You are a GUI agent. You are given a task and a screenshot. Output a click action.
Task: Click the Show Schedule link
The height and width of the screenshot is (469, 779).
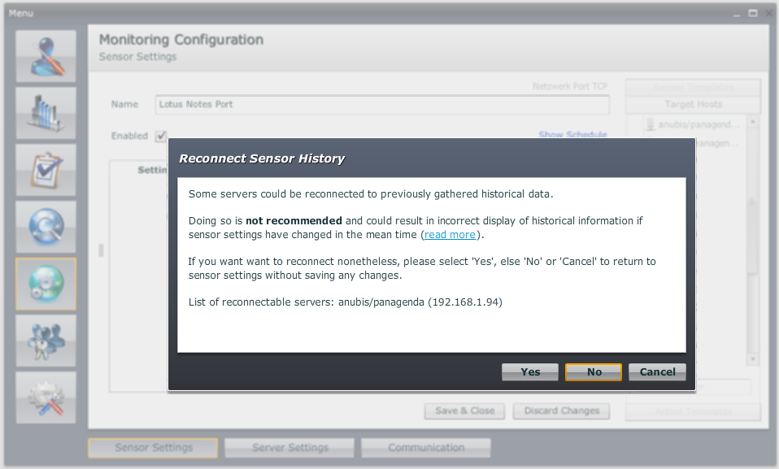click(572, 135)
